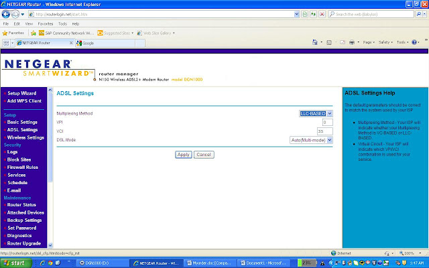
Task: Click the Search the web box
Action: [371, 14]
